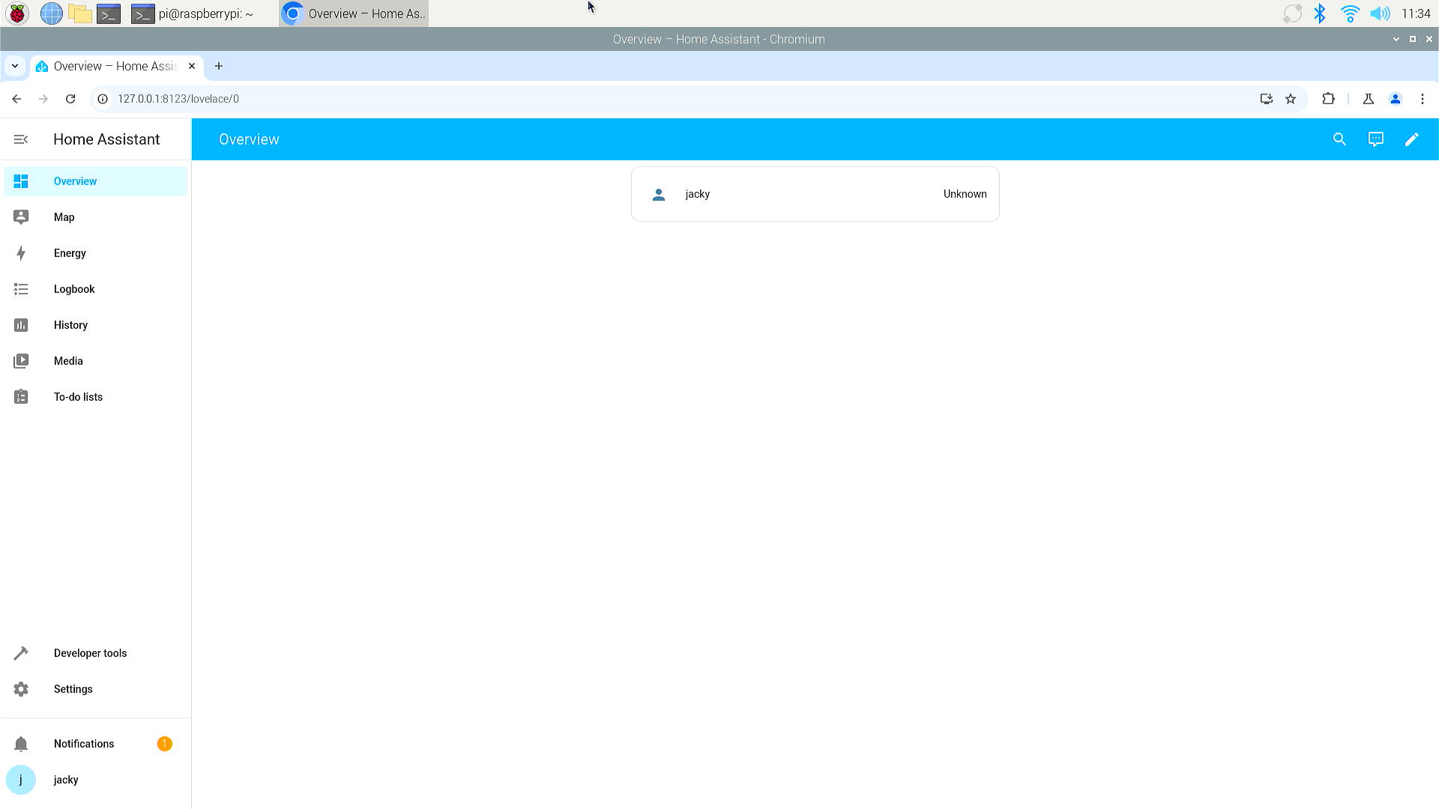Click the Media menu item
The height and width of the screenshot is (809, 1439).
pos(68,360)
